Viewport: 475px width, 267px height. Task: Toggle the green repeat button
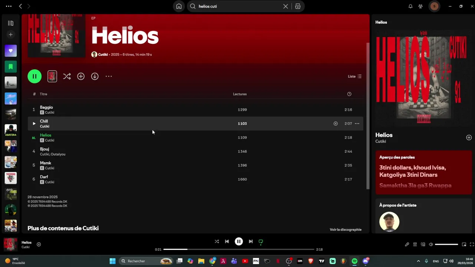(261, 242)
